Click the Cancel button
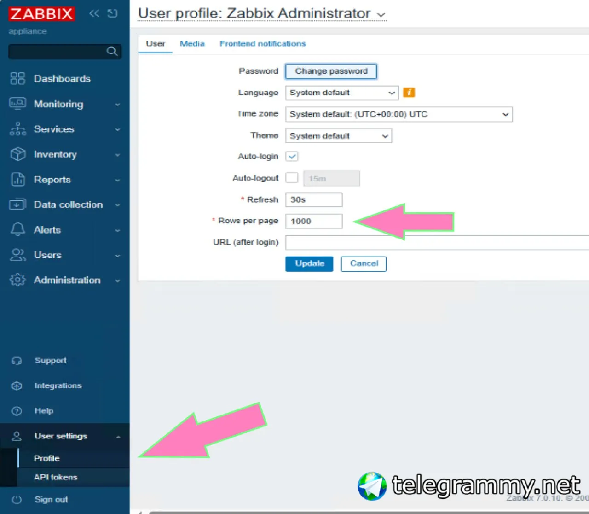This screenshot has width=589, height=514. pyautogui.click(x=364, y=264)
